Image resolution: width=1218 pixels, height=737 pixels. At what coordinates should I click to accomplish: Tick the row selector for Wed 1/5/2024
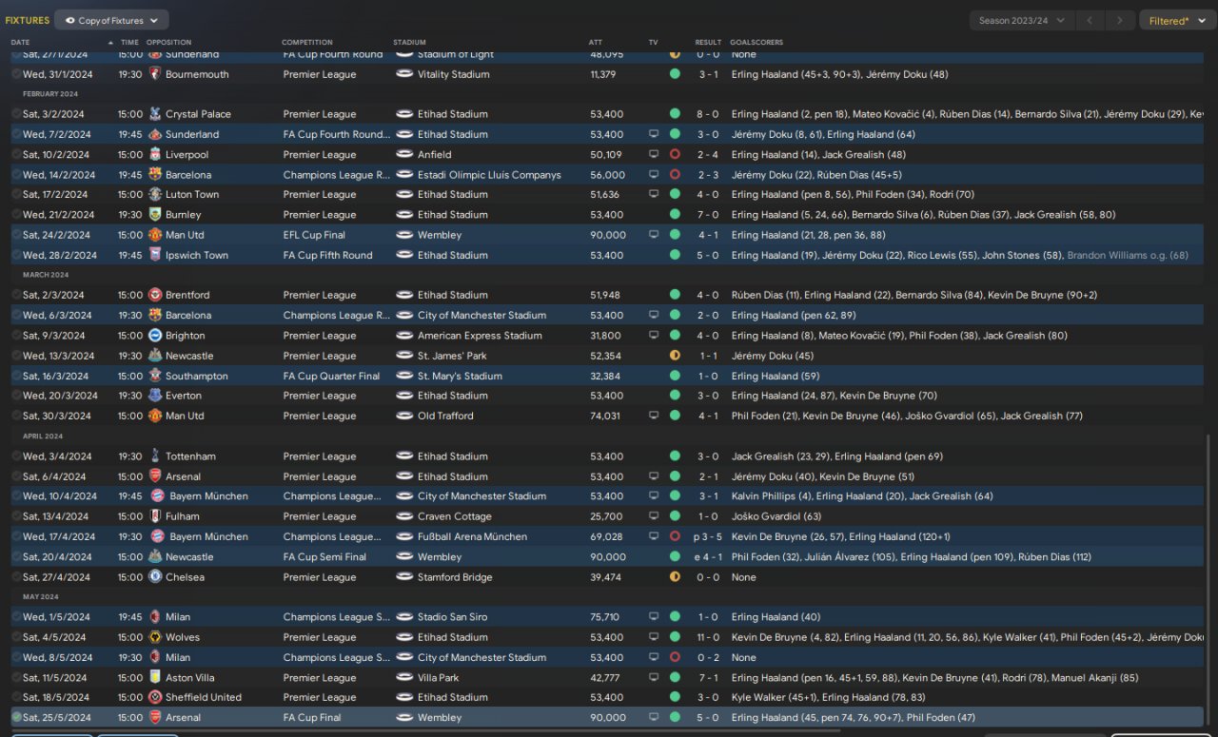pyautogui.click(x=16, y=617)
